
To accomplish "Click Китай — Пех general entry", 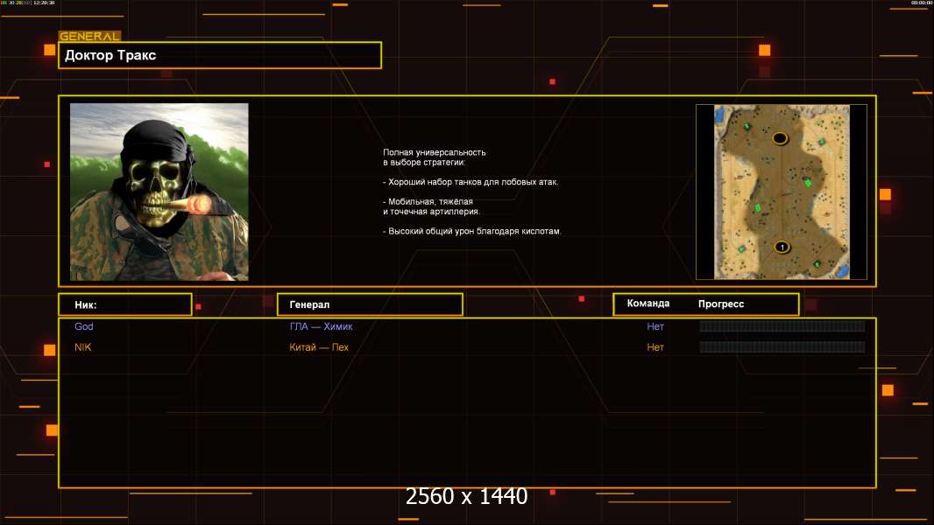I will [319, 347].
